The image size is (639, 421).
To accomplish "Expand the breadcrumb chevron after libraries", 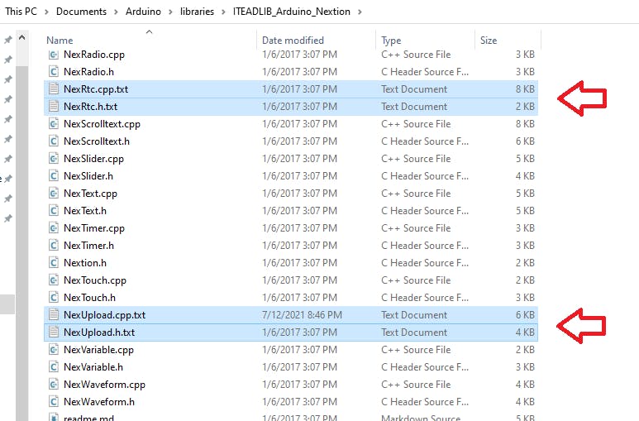I will 224,12.
